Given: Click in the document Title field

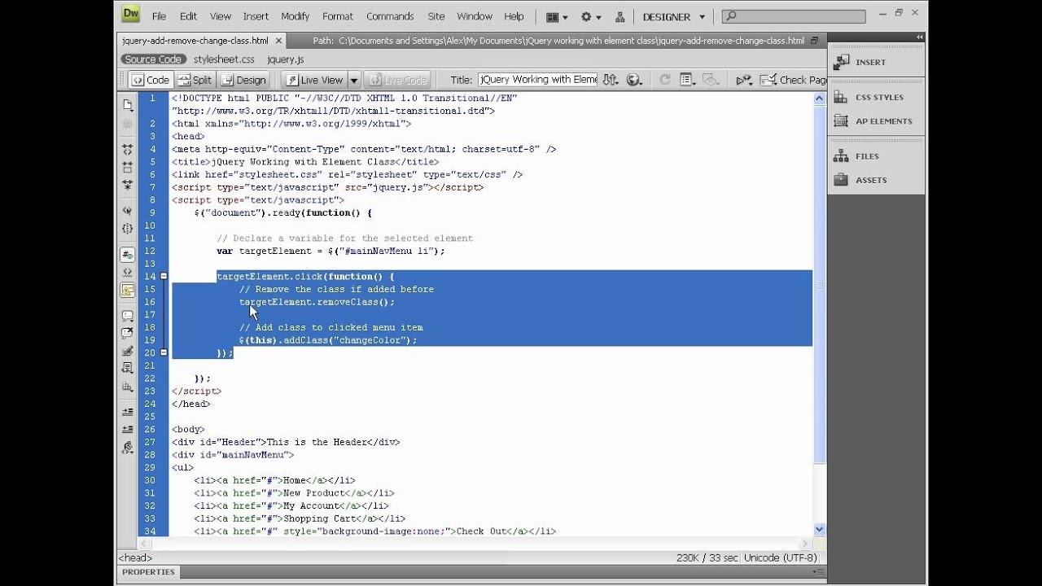Looking at the screenshot, I should pos(537,80).
